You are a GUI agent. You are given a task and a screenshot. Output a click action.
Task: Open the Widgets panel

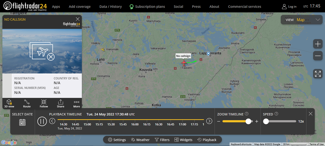coord(183,140)
